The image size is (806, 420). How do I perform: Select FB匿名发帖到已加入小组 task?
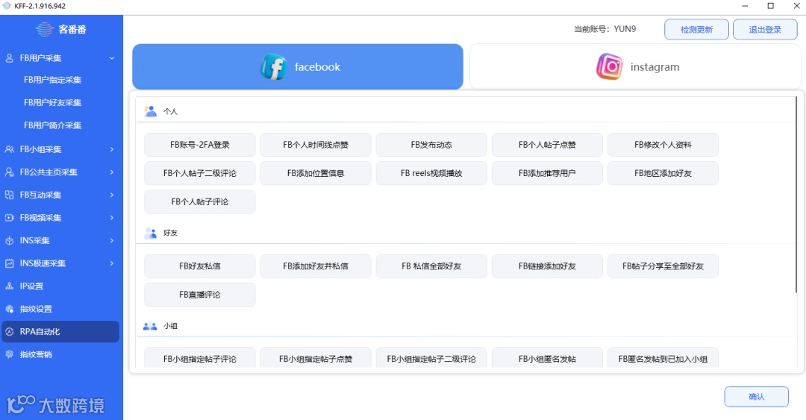pos(663,358)
